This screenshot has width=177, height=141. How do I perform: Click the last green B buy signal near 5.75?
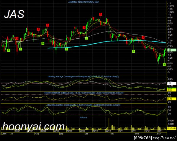(x=164, y=65)
